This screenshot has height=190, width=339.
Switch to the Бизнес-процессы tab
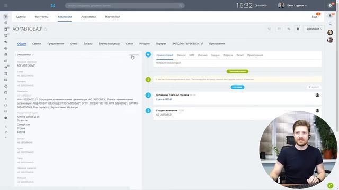pos(109,44)
